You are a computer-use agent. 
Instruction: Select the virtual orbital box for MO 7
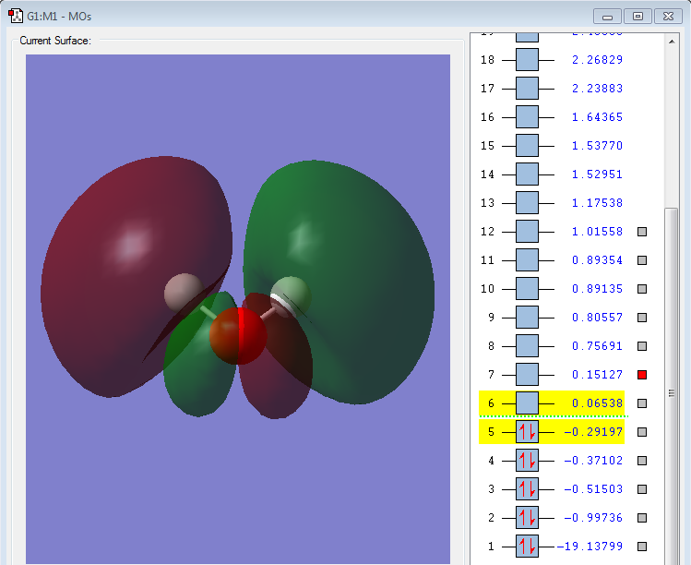527,375
